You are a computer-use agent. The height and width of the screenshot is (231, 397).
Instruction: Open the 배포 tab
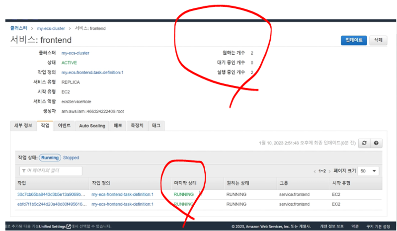point(118,126)
